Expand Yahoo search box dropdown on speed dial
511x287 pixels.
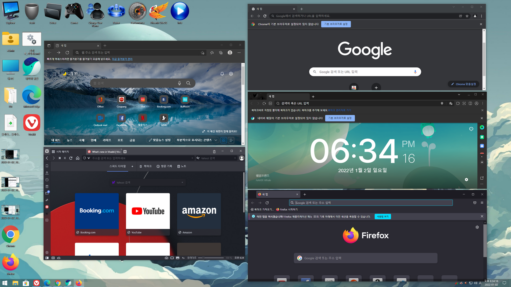[182, 183]
